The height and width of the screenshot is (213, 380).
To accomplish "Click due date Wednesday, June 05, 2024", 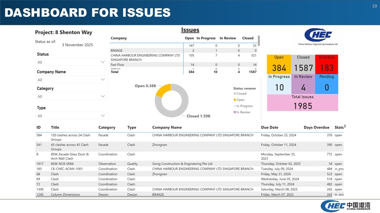I will click(x=280, y=179).
